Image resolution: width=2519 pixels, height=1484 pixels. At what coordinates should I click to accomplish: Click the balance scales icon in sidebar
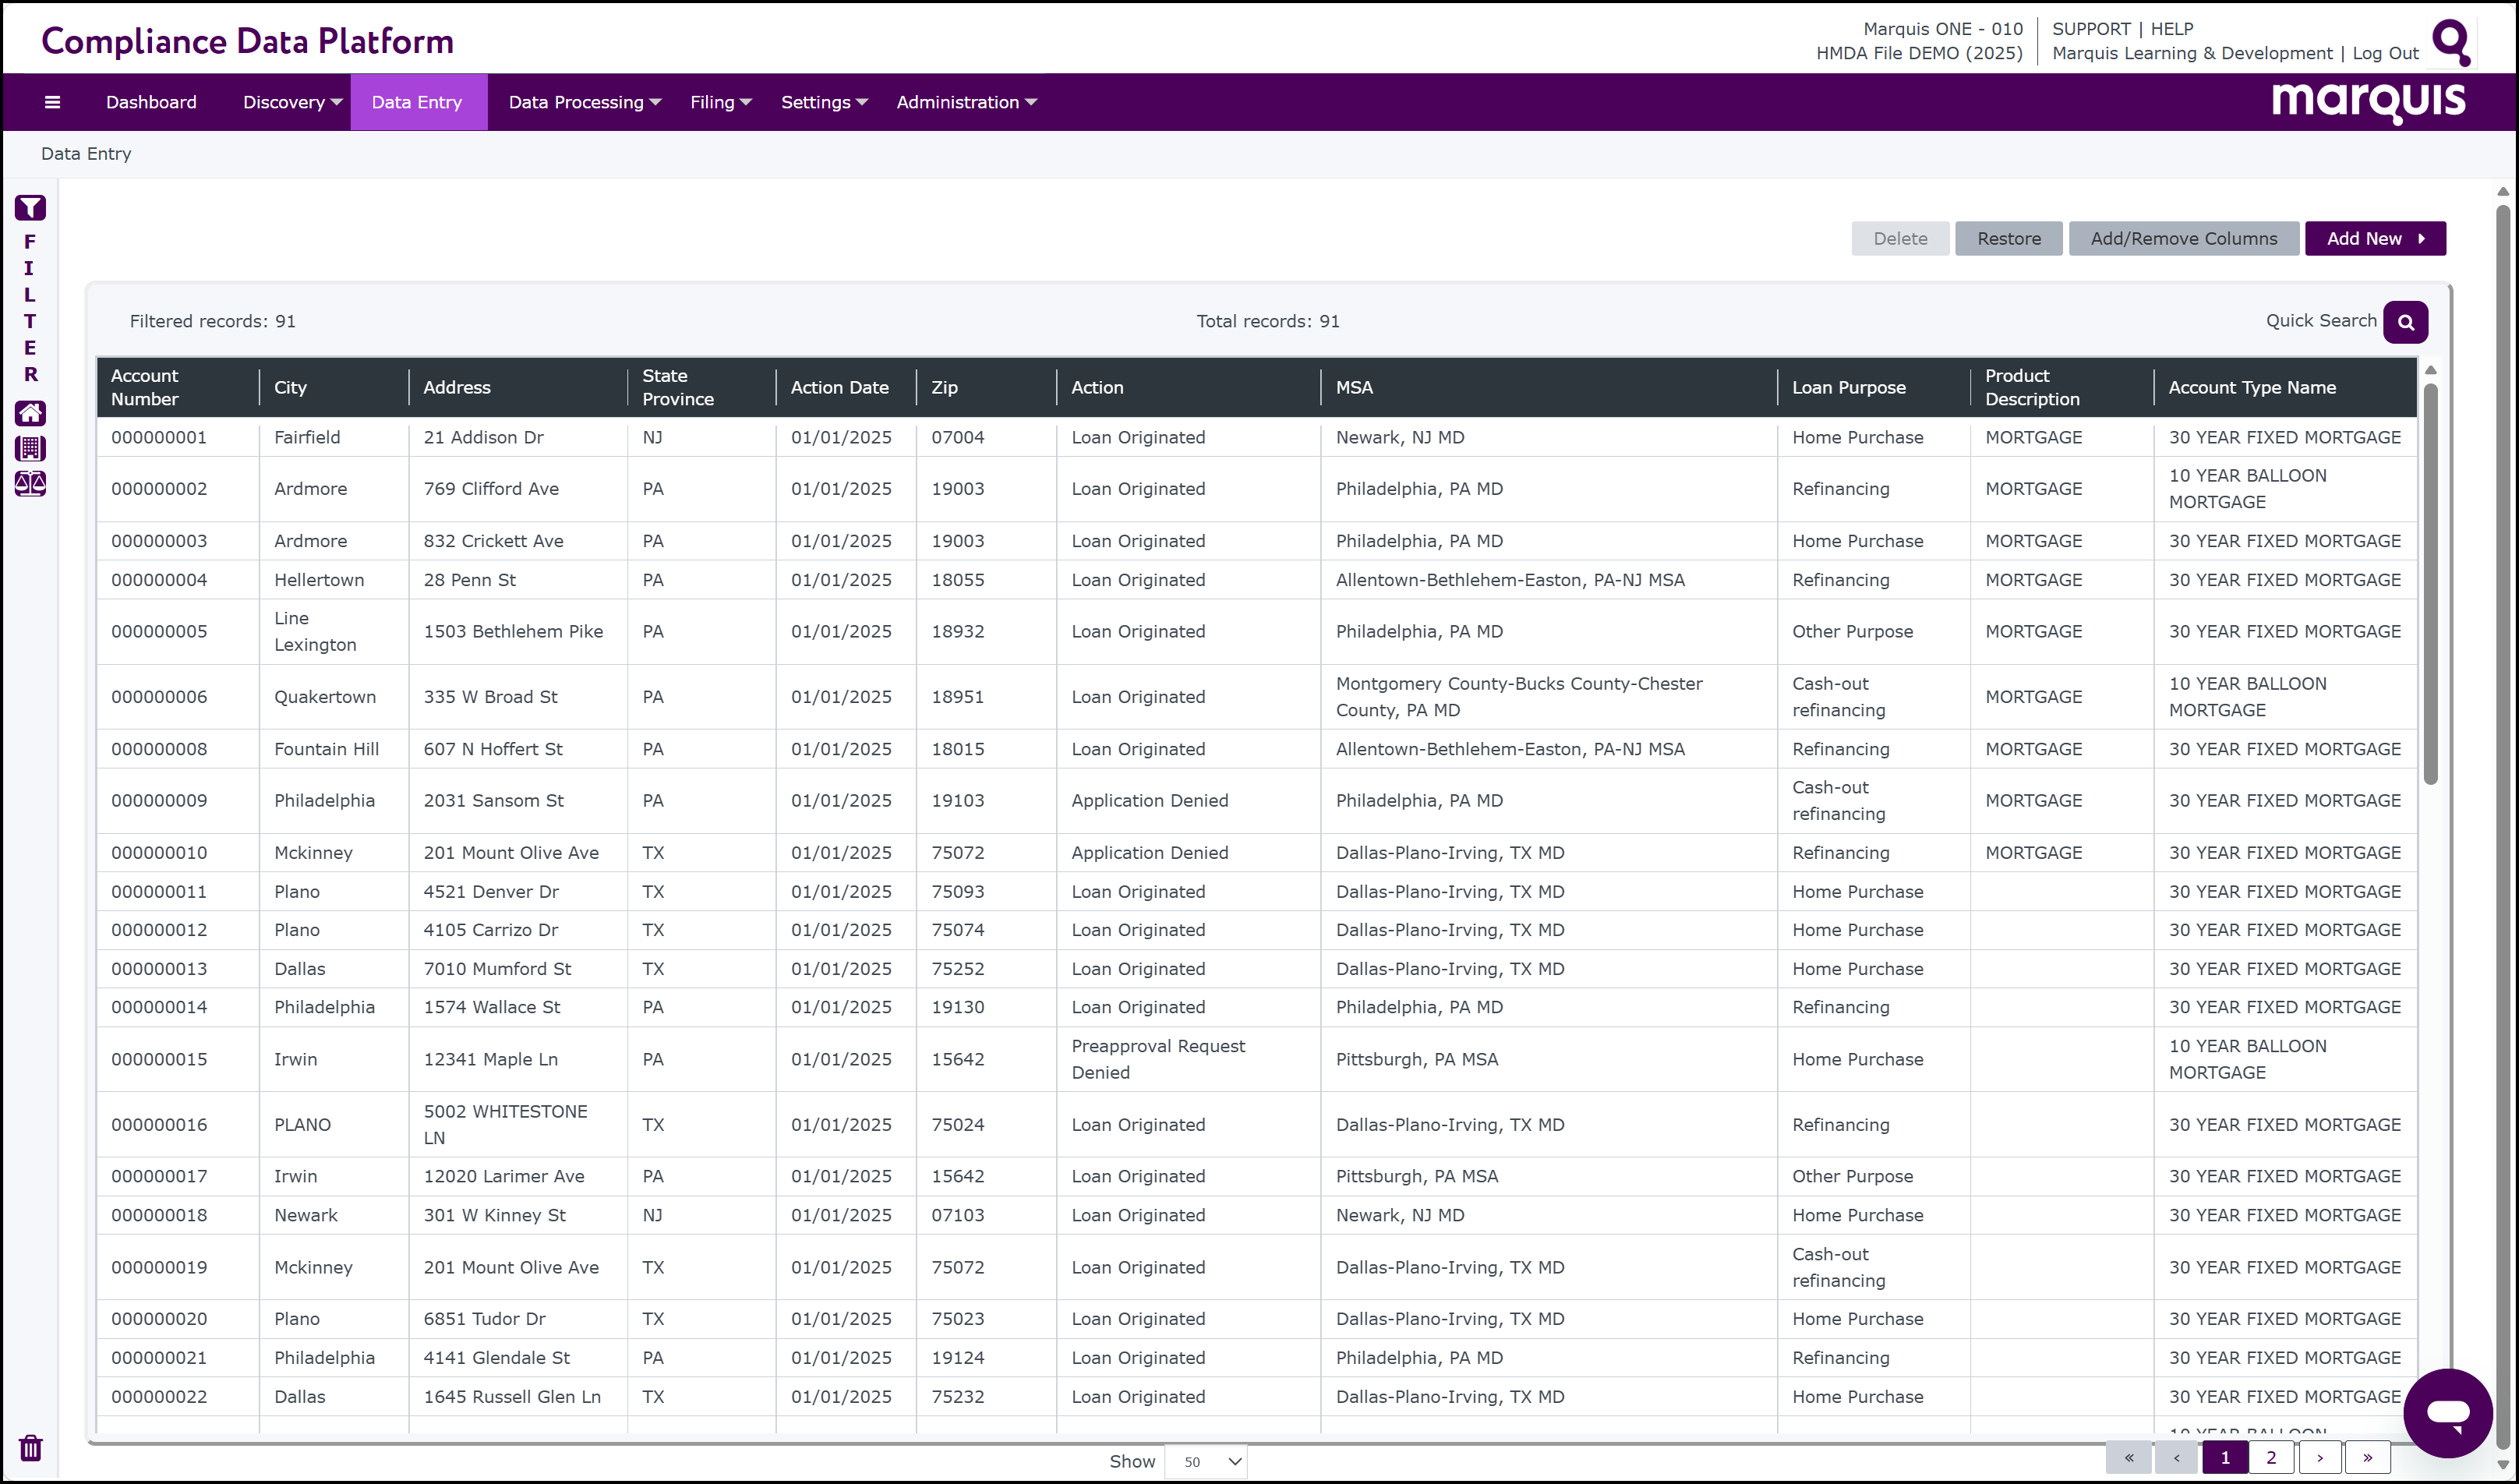tap(30, 484)
